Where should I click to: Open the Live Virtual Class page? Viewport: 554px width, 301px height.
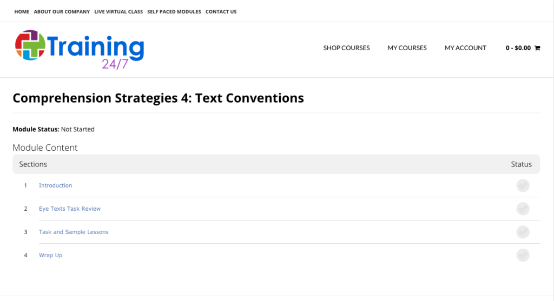point(118,11)
